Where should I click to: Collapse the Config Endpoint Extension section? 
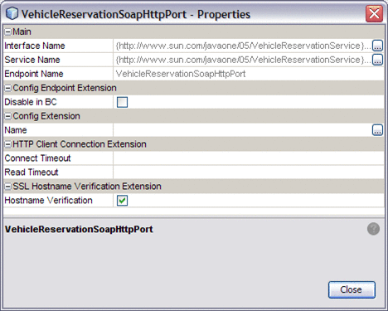[8, 88]
